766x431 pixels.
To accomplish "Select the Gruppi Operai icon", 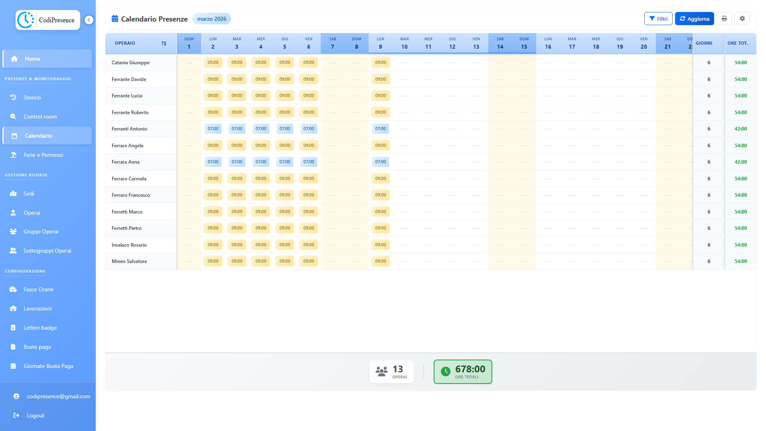I will click(x=13, y=231).
